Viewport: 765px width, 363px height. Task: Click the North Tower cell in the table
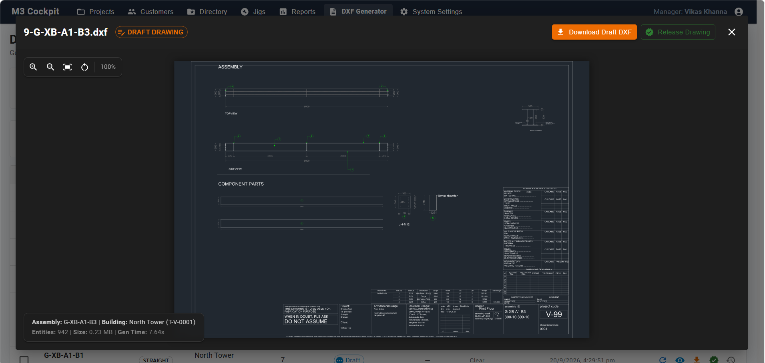pyautogui.click(x=214, y=355)
